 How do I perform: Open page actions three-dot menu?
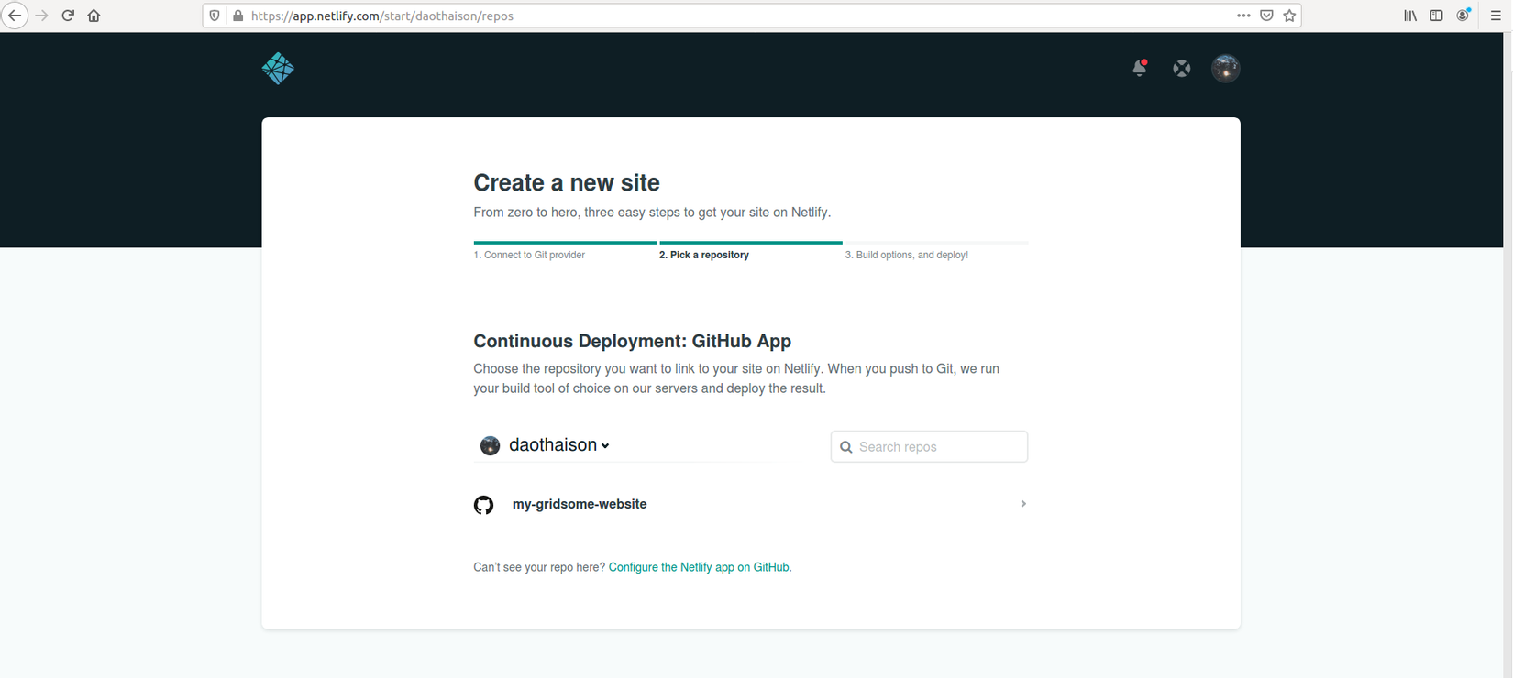[1243, 16]
